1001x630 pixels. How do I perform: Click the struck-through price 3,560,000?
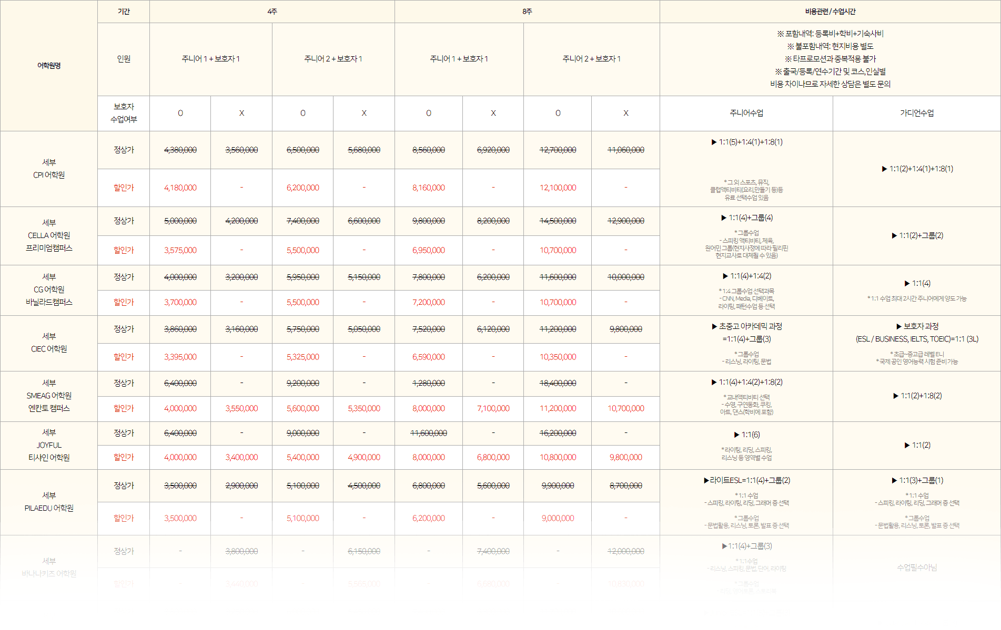click(241, 150)
